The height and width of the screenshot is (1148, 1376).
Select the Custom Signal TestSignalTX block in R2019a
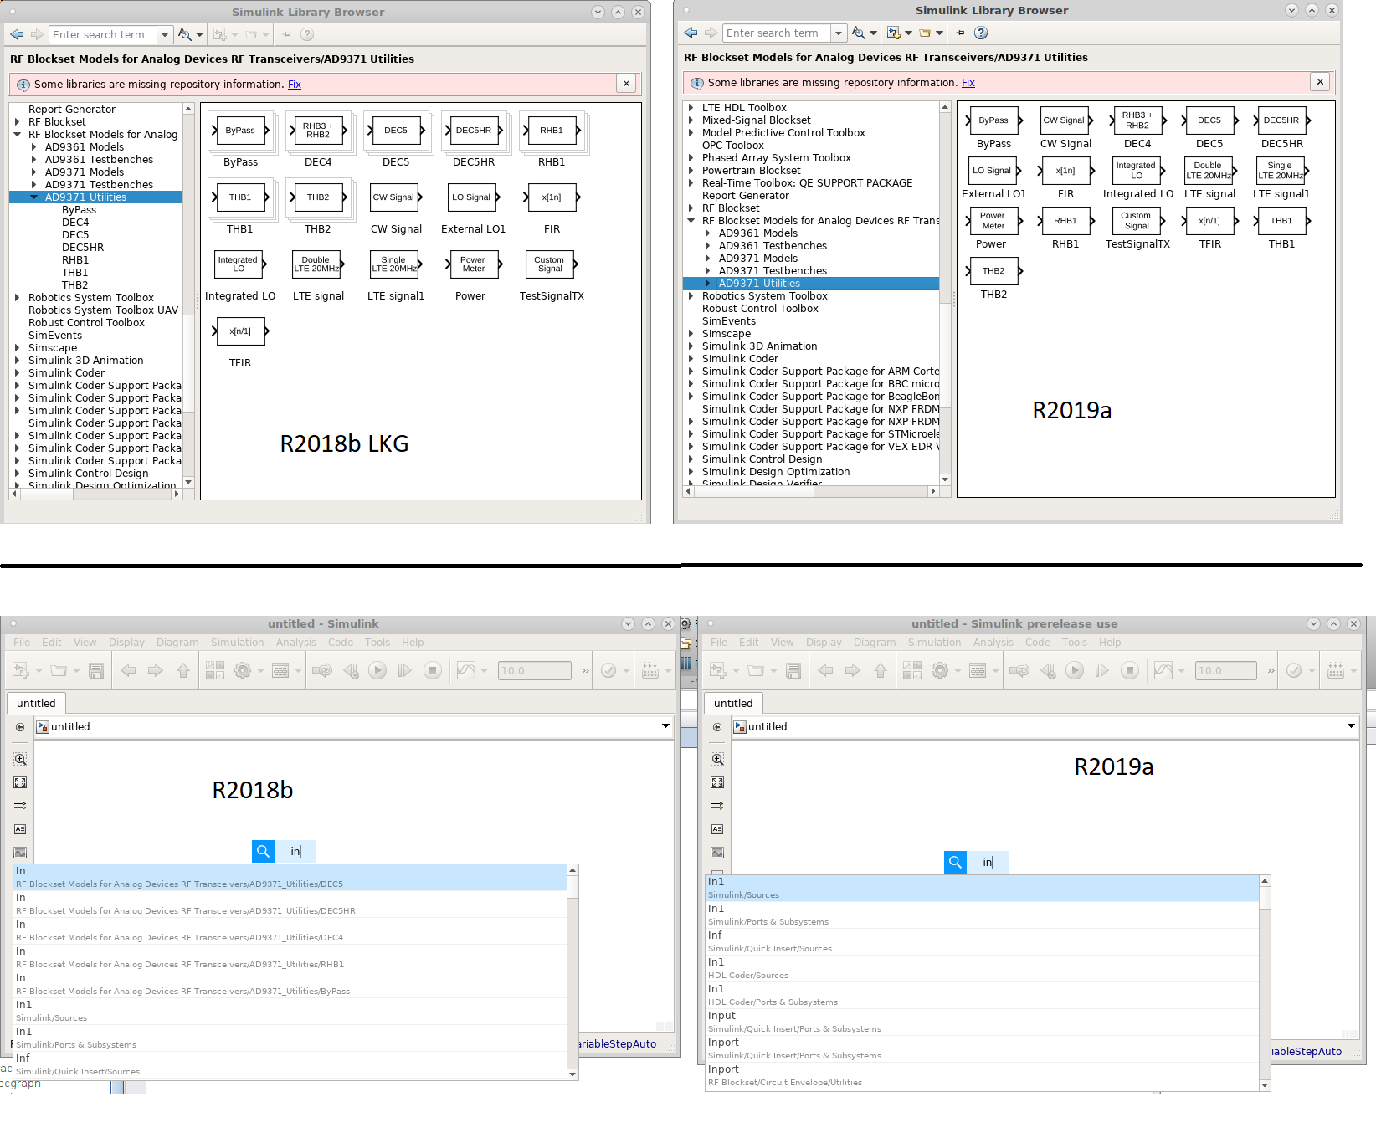click(1137, 221)
